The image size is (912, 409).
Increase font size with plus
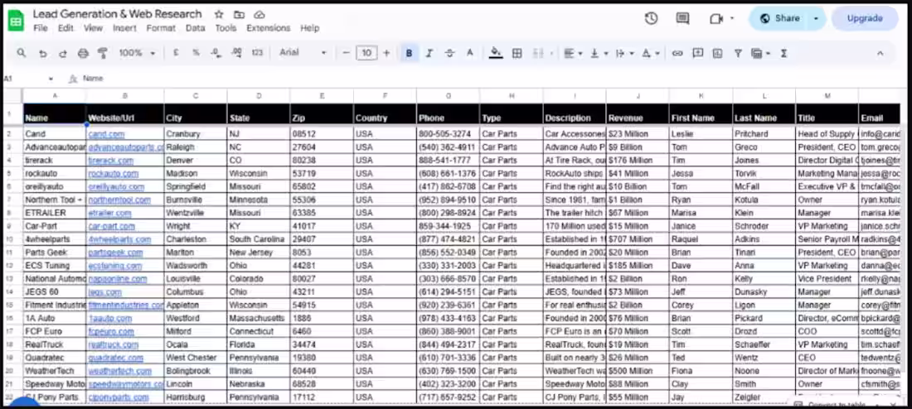pos(386,53)
